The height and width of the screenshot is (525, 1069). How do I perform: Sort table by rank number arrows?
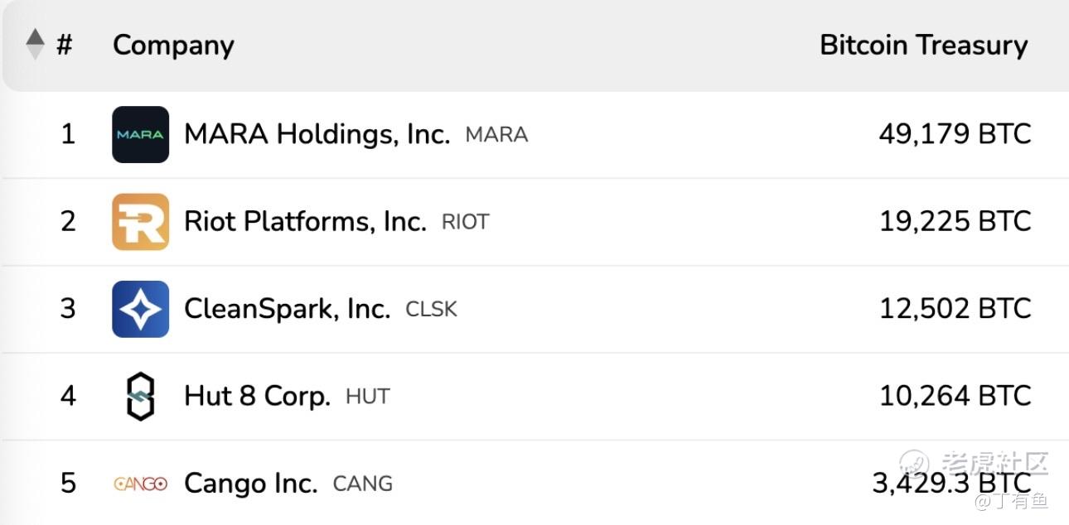35,45
